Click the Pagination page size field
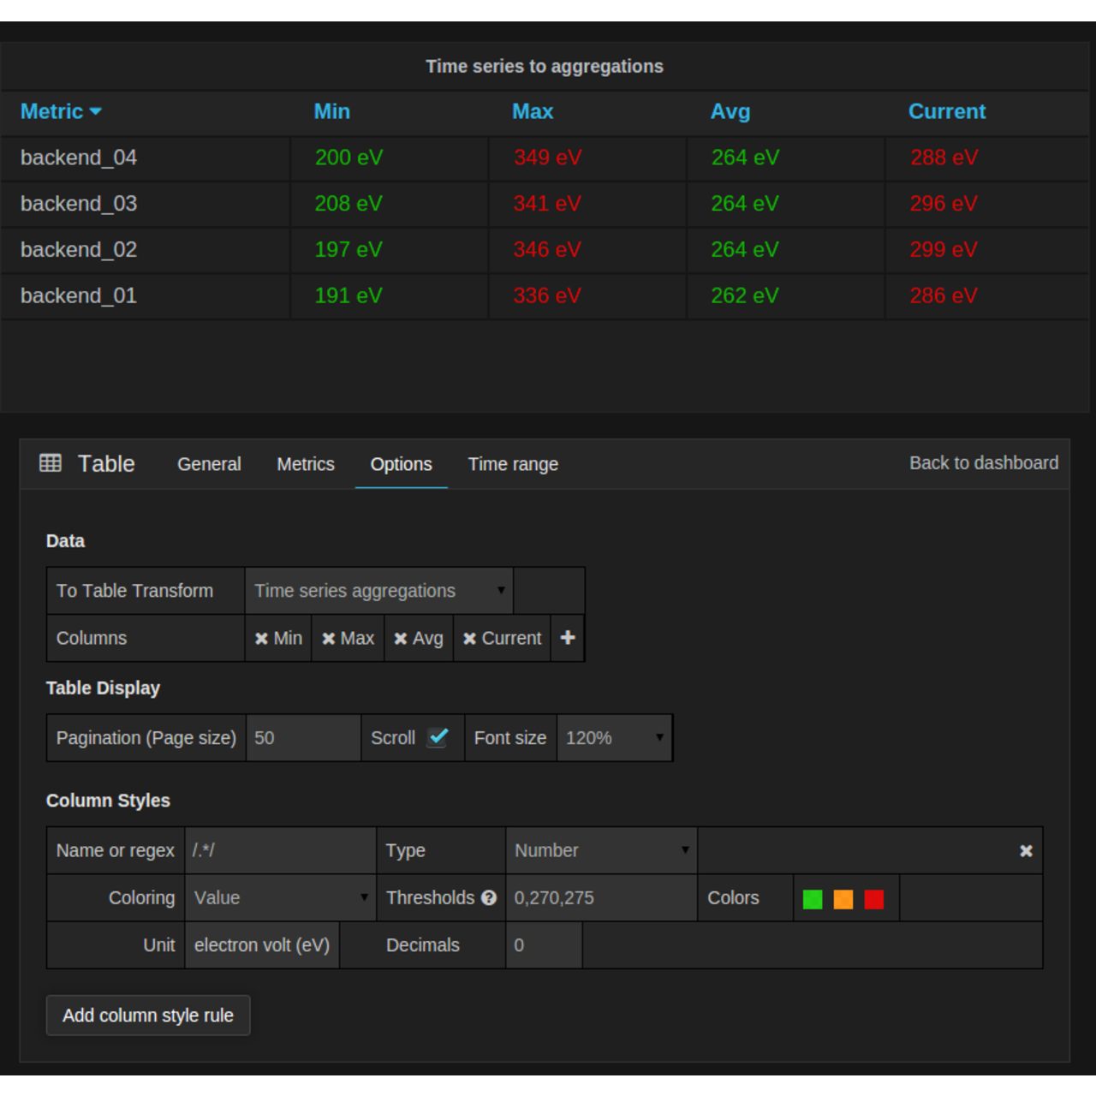The image size is (1096, 1096). [x=303, y=737]
